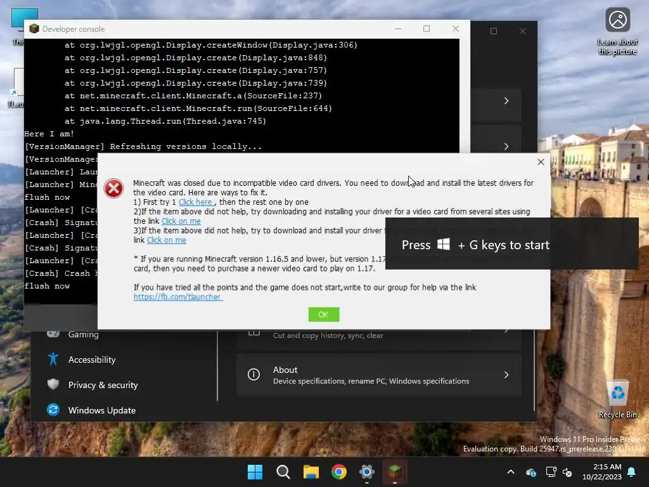The height and width of the screenshot is (487, 649).
Task: Open File Explorer from taskbar
Action: coord(311,472)
